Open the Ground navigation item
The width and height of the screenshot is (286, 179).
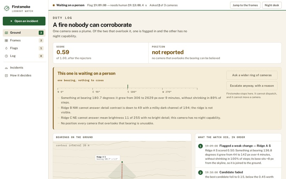(x=24, y=33)
